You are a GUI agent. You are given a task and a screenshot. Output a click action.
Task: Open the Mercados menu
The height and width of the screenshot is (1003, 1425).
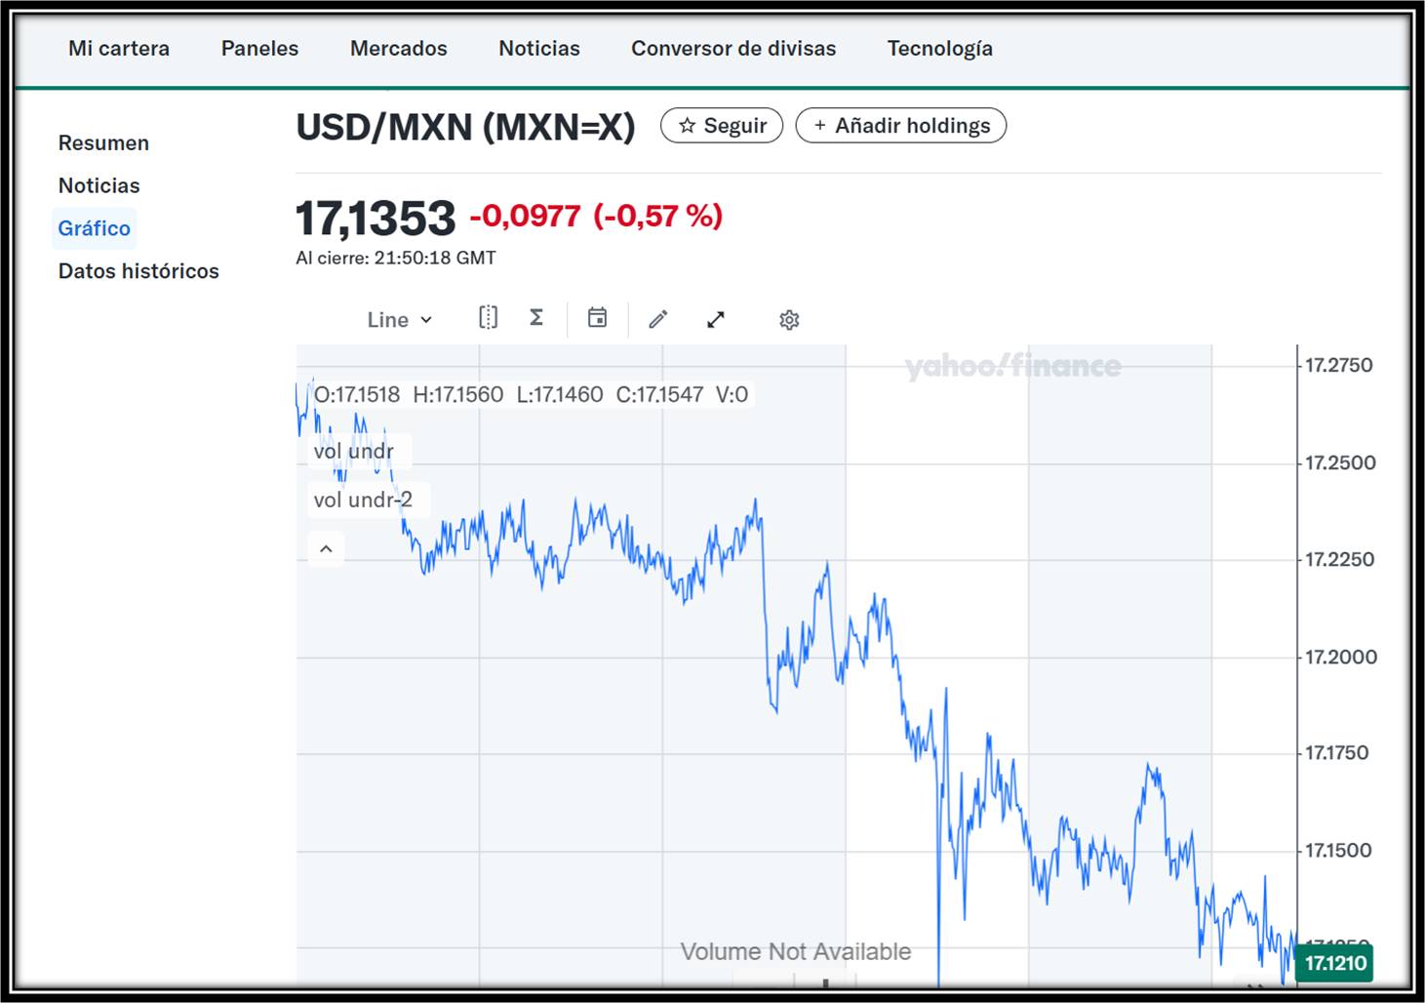tap(398, 49)
